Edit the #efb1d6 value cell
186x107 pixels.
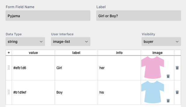click(33, 68)
